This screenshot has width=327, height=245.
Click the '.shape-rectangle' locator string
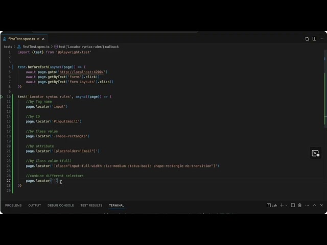click(69, 136)
